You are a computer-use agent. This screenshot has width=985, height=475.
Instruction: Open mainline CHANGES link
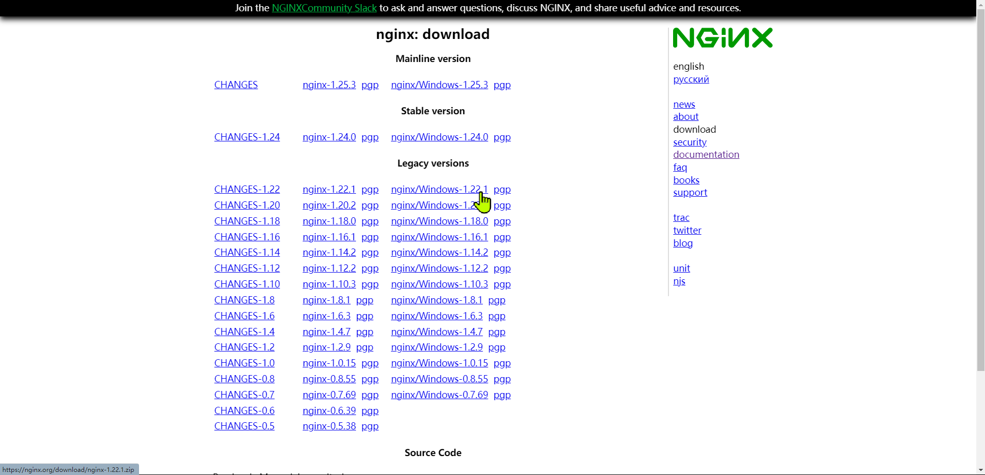(236, 85)
